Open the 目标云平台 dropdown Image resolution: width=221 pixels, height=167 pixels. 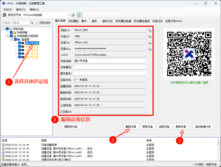coord(69,15)
